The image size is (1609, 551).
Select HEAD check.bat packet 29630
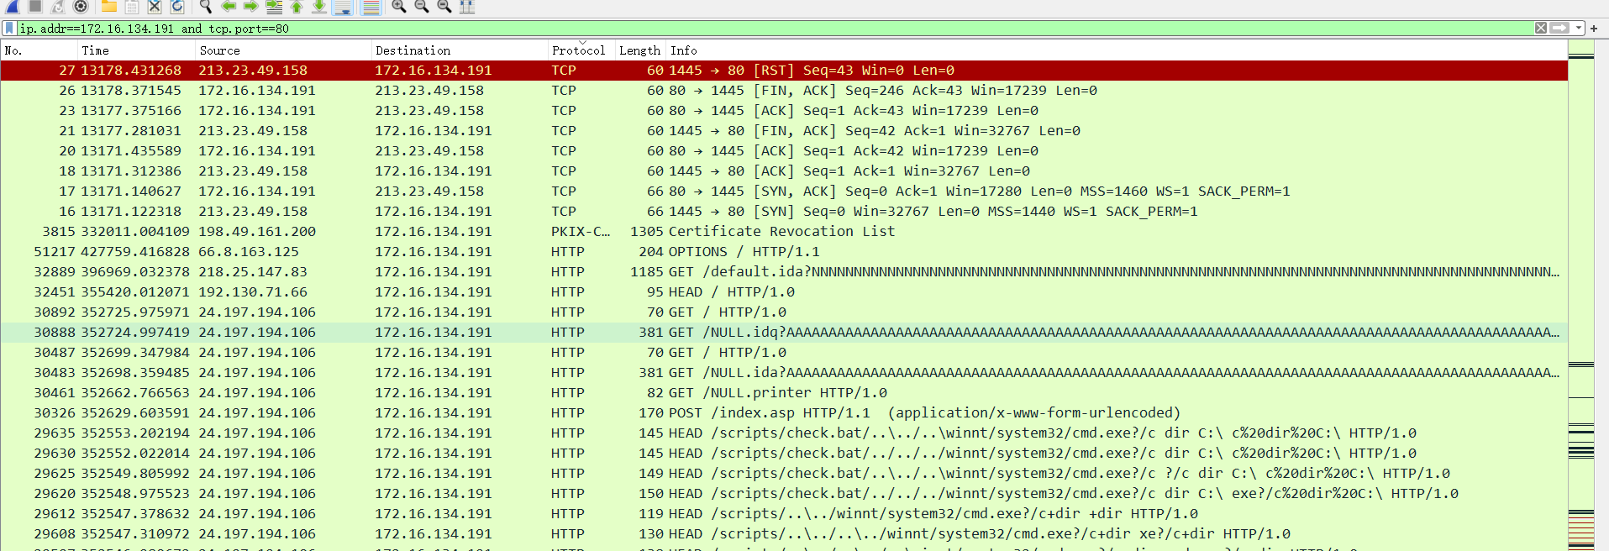point(784,454)
